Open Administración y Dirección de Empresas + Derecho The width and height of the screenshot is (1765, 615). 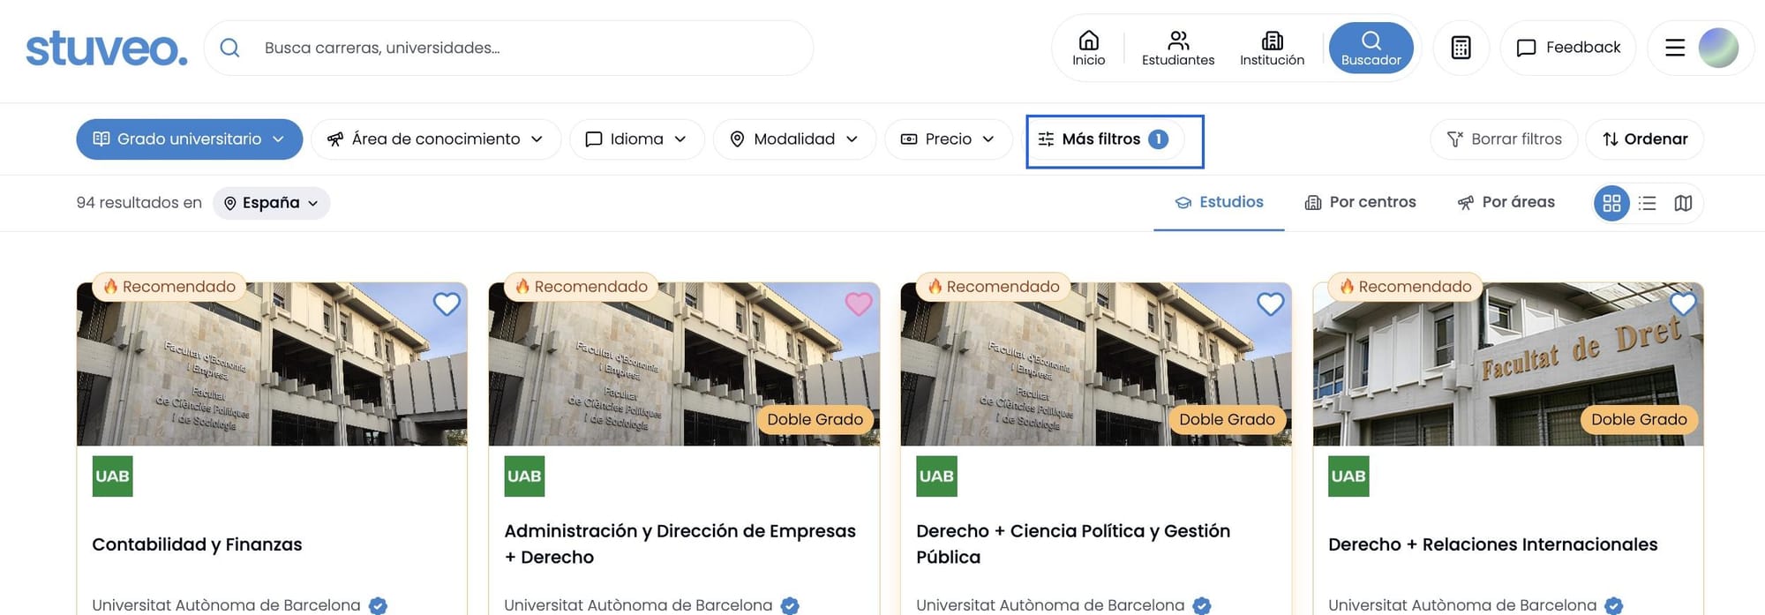click(x=680, y=544)
